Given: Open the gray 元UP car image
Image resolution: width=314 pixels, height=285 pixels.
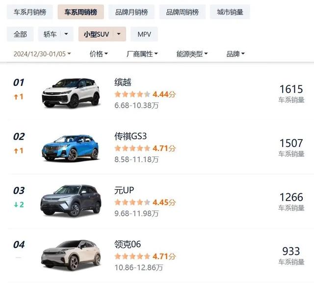Looking at the screenshot, I should click(71, 201).
